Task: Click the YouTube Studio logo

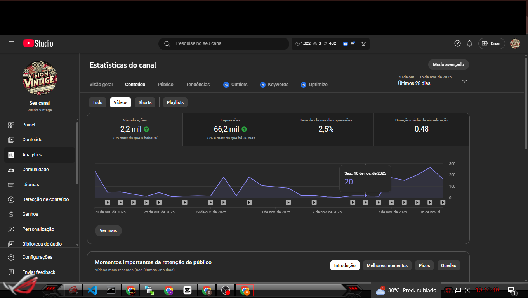Action: (38, 43)
